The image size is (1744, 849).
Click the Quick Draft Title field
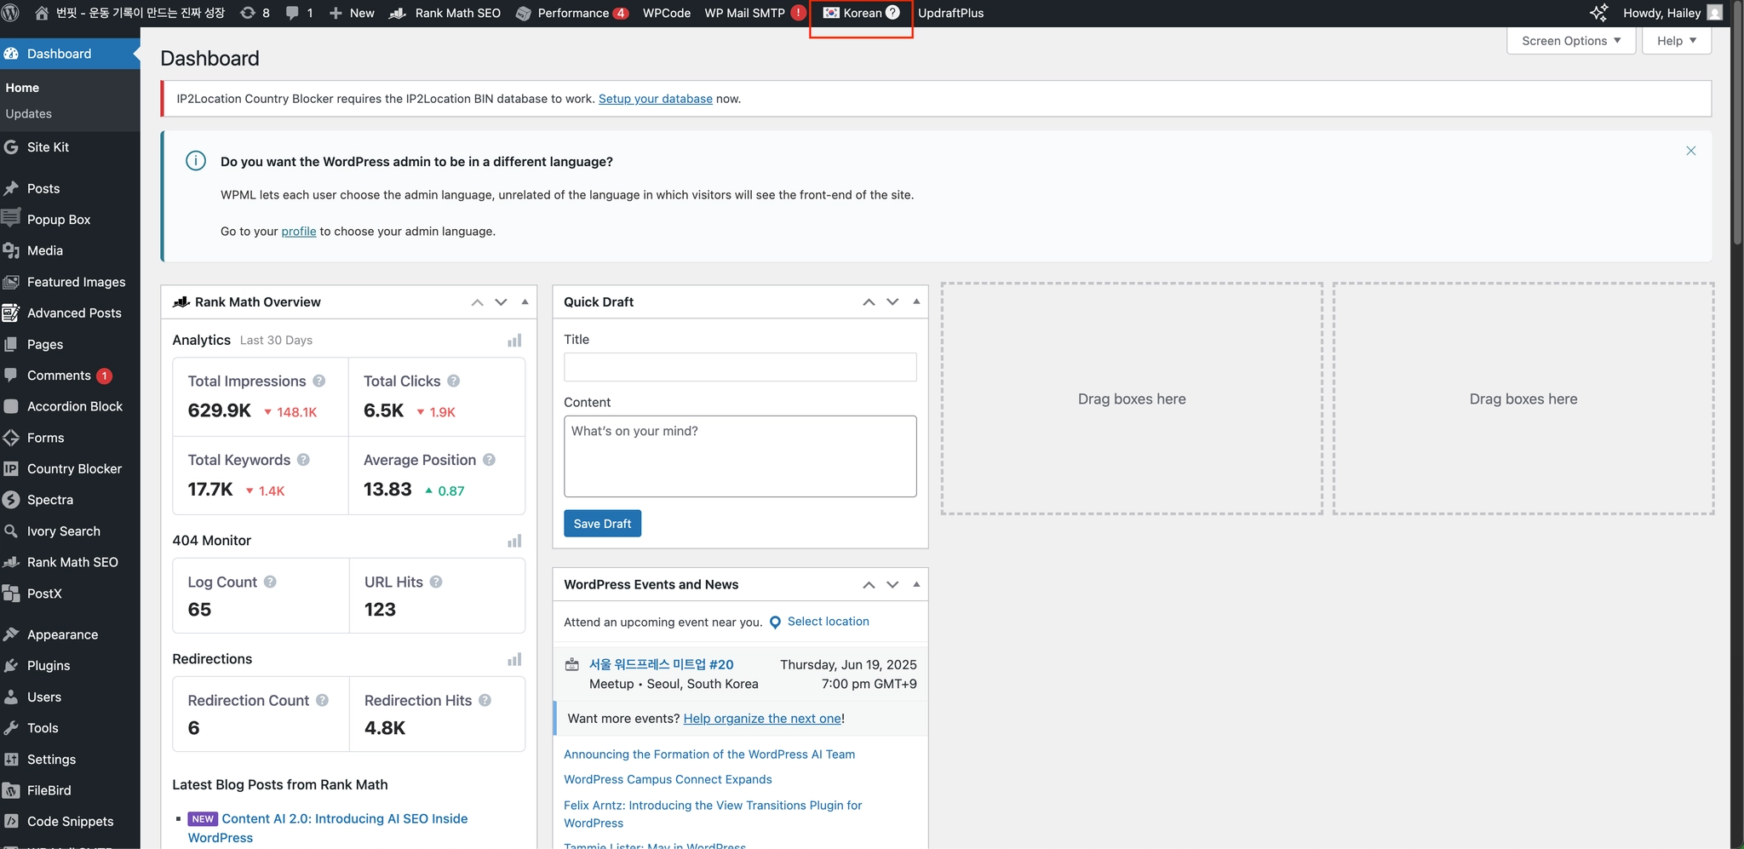tap(740, 367)
